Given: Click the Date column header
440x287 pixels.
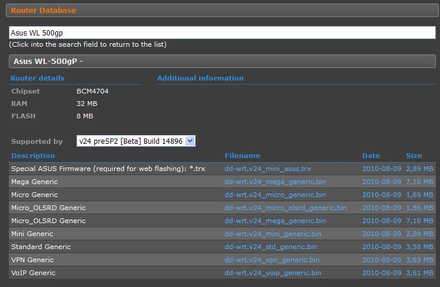Looking at the screenshot, I should [x=371, y=156].
